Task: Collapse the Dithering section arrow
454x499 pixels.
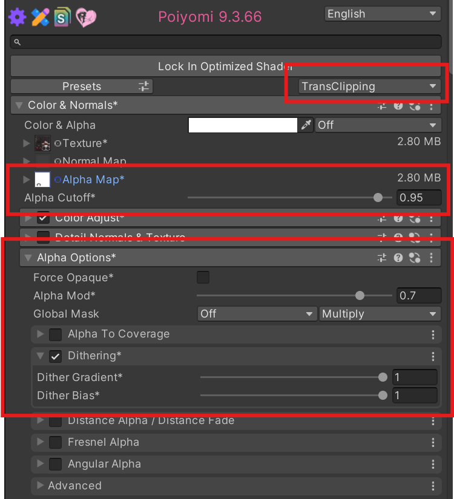Action: 40,356
